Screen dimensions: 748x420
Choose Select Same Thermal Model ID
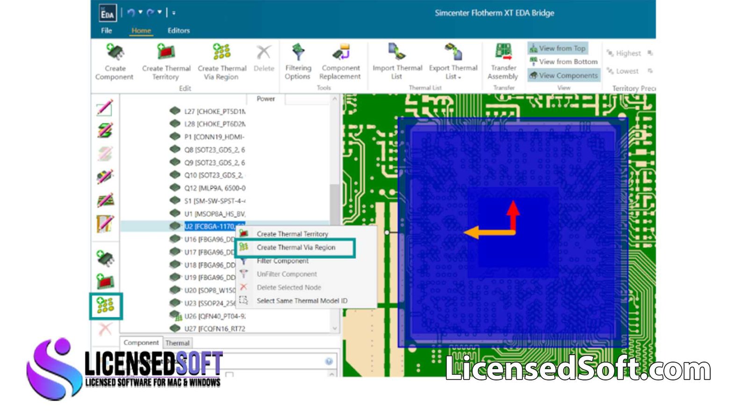[x=302, y=301]
